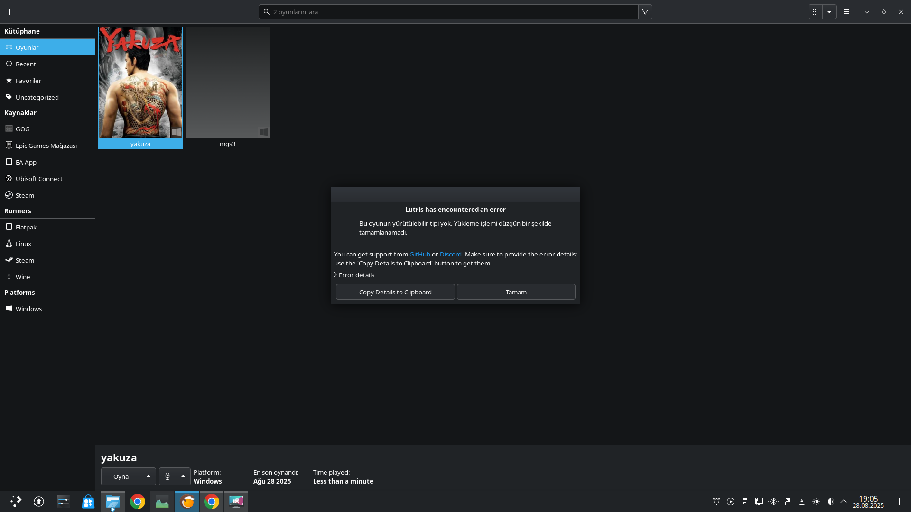Open the dropdown arrow next to Wine button
The width and height of the screenshot is (911, 512).
point(183,476)
